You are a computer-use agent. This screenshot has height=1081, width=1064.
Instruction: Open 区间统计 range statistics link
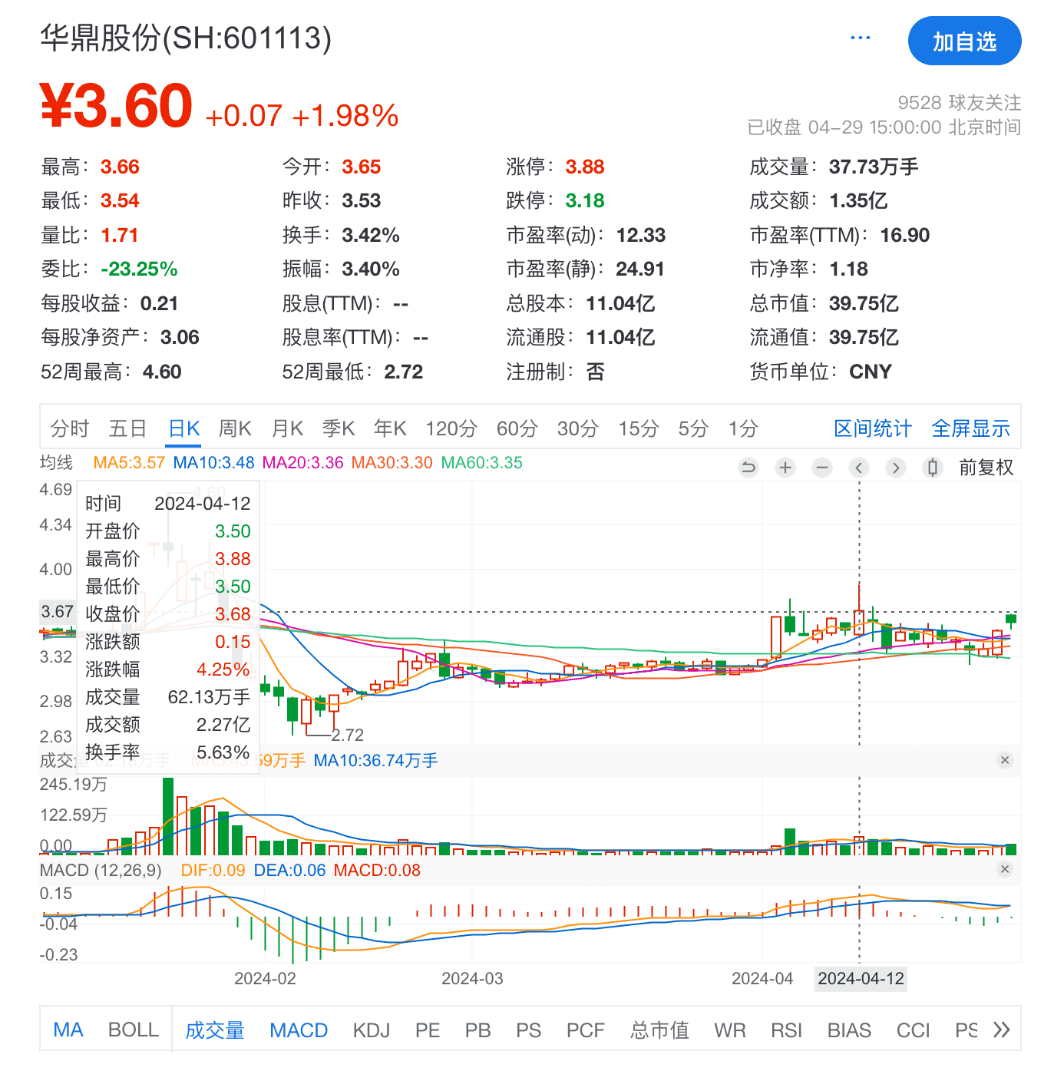873,428
